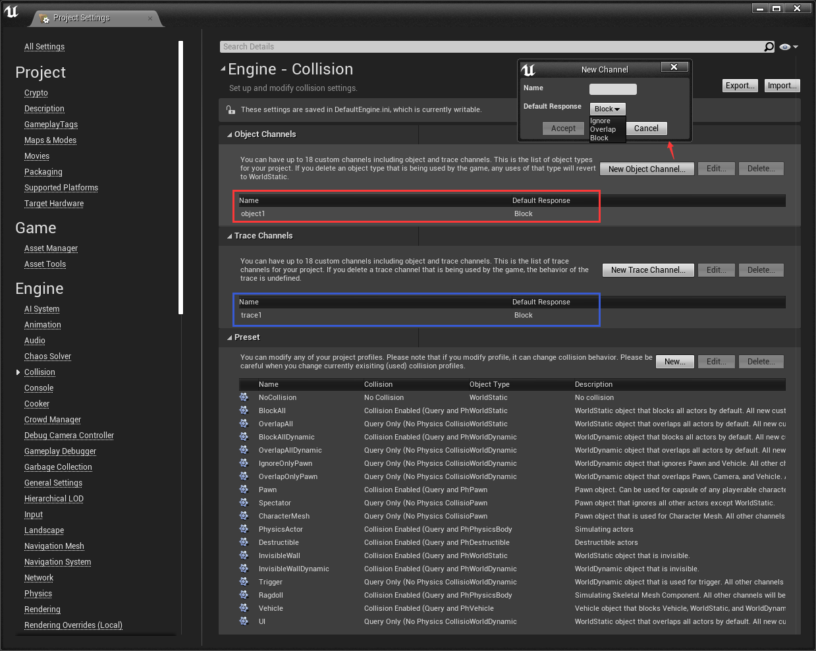Image resolution: width=816 pixels, height=651 pixels.
Task: Click the search magnifier icon in Search Details
Action: [769, 47]
